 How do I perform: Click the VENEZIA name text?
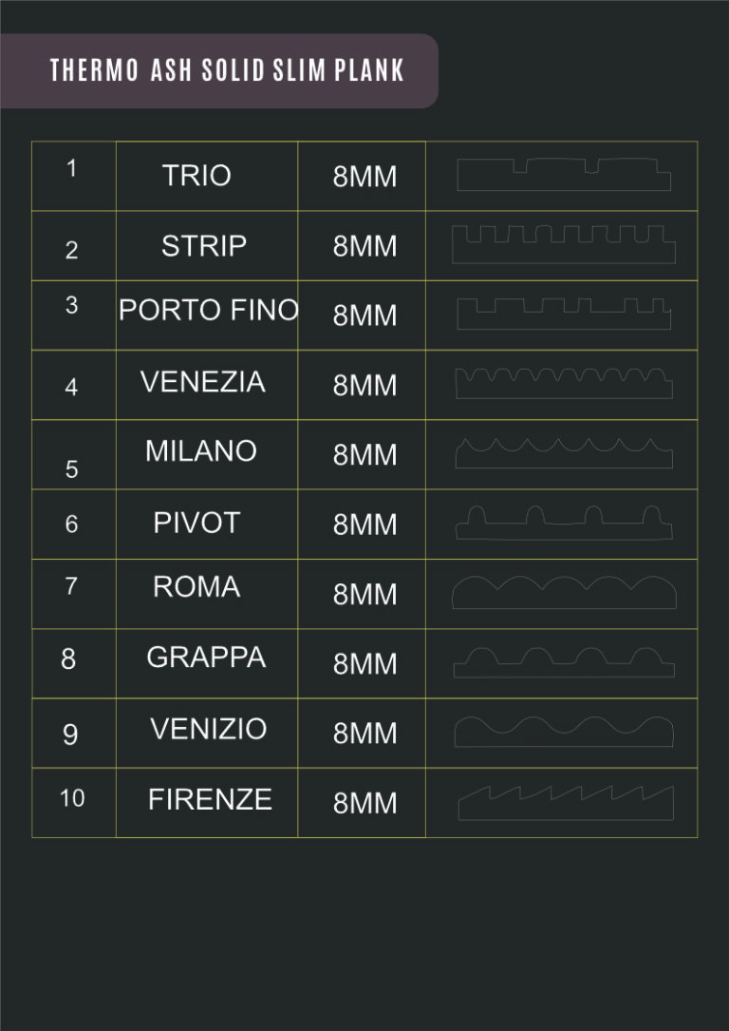[202, 381]
